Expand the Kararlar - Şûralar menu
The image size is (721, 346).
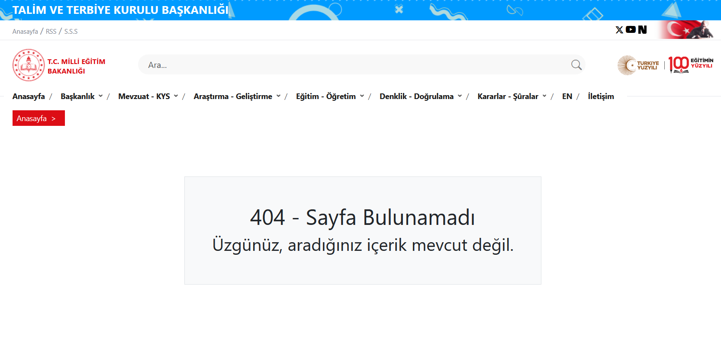[x=512, y=96]
